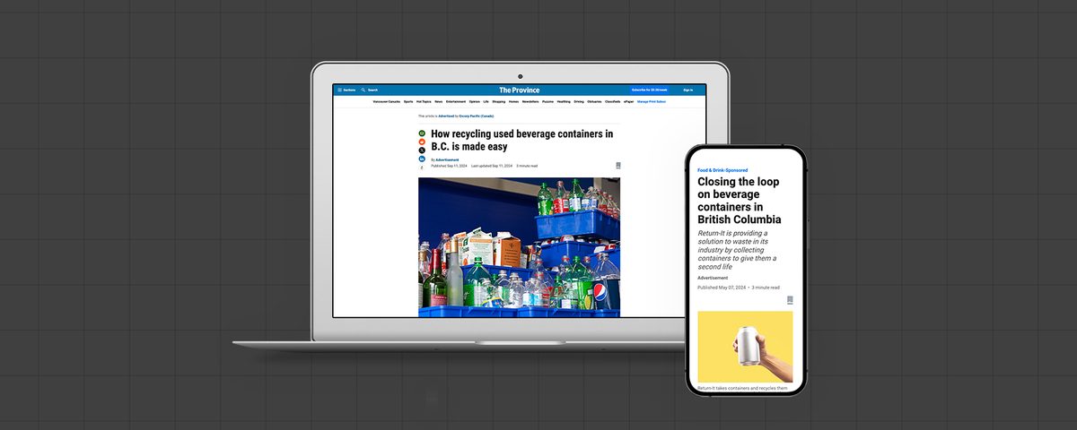
Task: Open the Sports nav item
Action: [408, 102]
